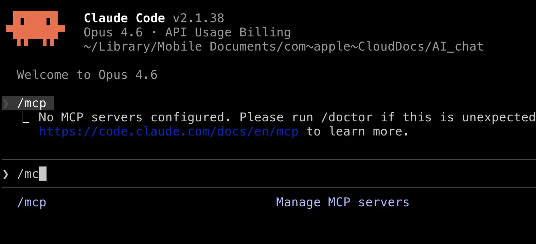Click the blinking block cursor after /mc
Image resolution: width=536 pixels, height=244 pixels.
43,174
